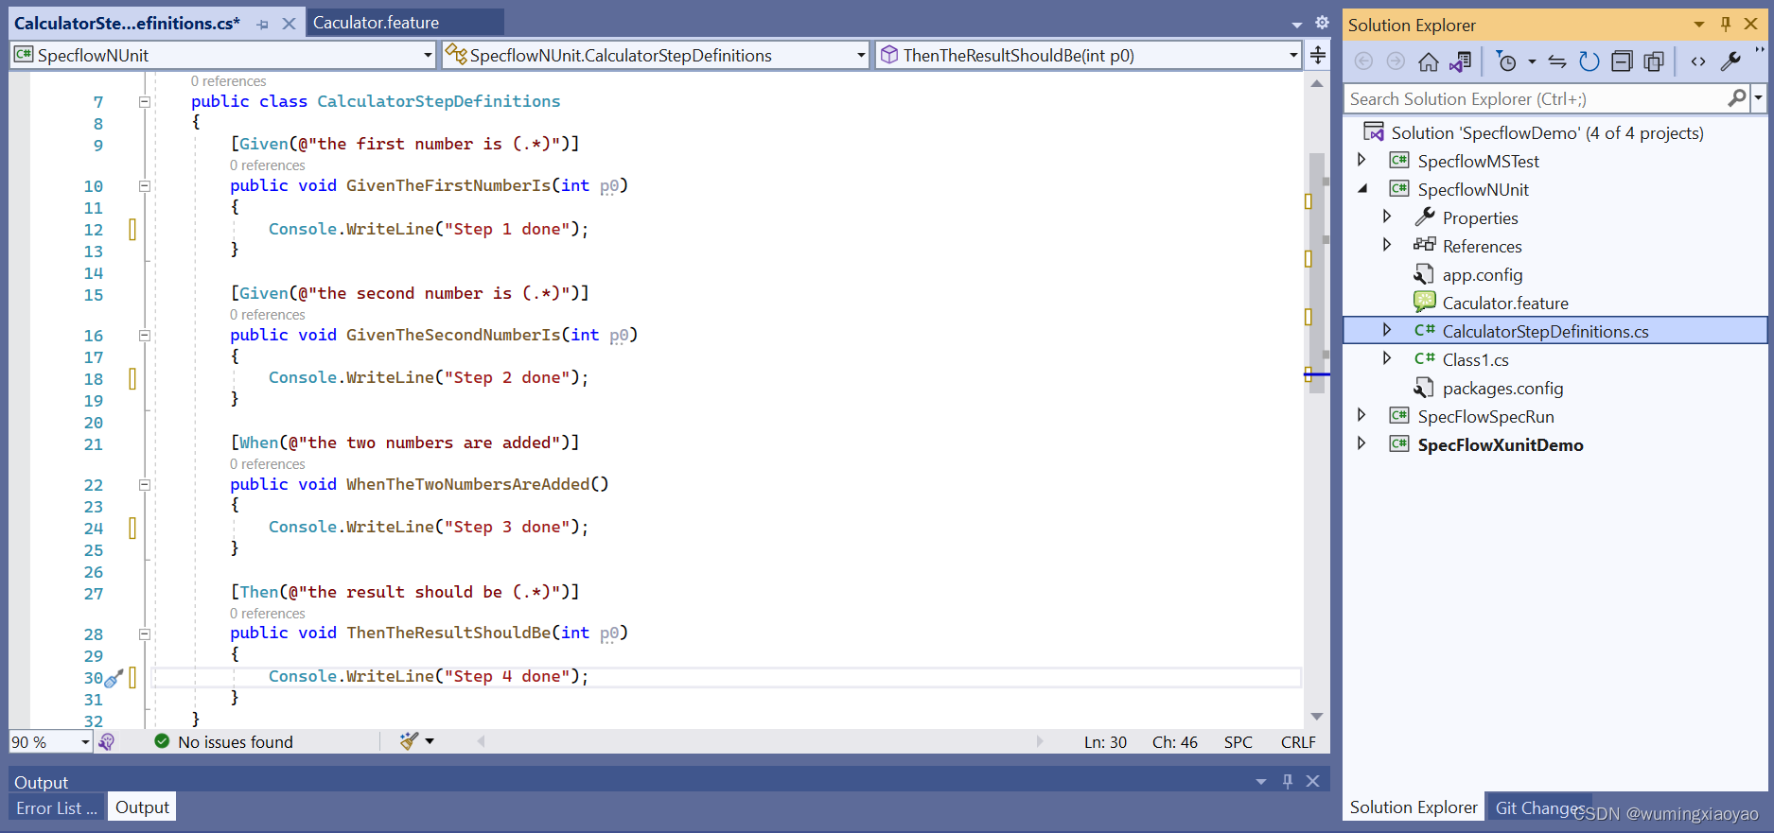
Task: Select Caculator.feature in Solution Explorer
Action: tap(1505, 303)
